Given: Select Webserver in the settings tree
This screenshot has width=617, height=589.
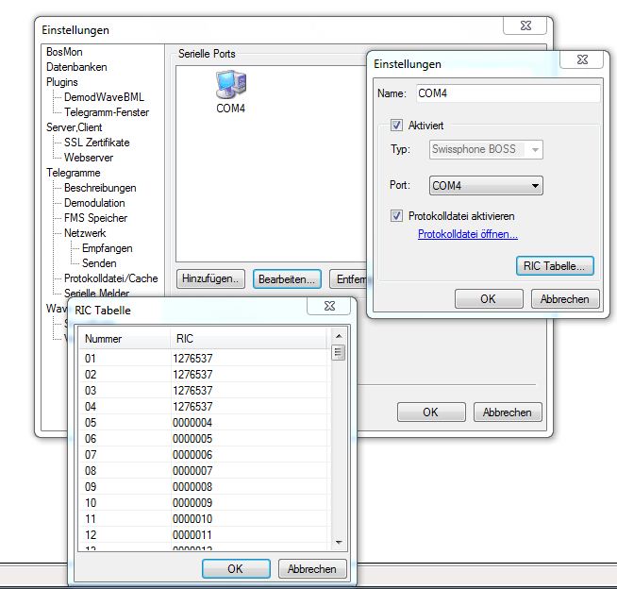Looking at the screenshot, I should 89,158.
